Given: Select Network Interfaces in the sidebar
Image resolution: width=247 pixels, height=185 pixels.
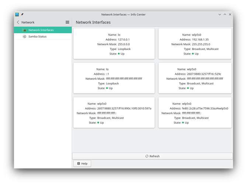Looking at the screenshot, I should click(43, 30).
